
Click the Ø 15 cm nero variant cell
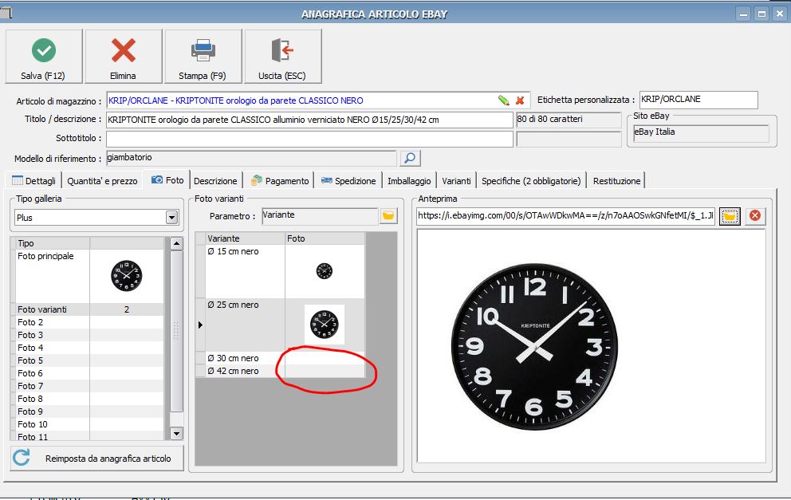click(x=245, y=271)
